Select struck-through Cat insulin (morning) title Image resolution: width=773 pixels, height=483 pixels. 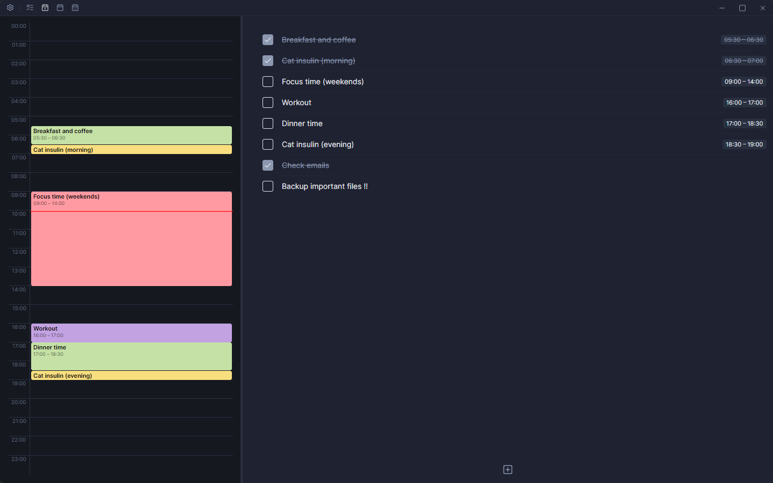(318, 61)
